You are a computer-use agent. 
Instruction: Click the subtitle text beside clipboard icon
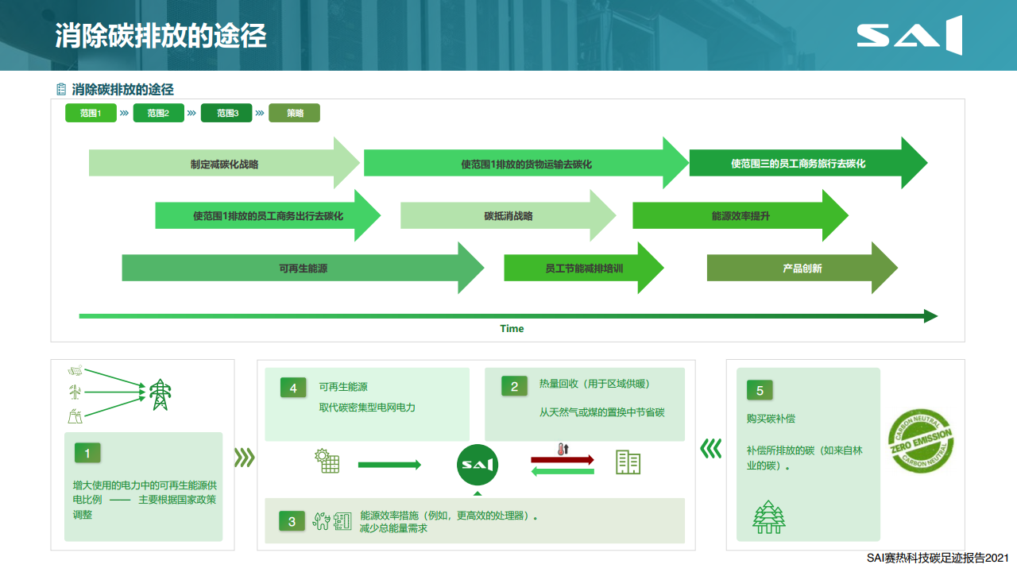pyautogui.click(x=122, y=90)
